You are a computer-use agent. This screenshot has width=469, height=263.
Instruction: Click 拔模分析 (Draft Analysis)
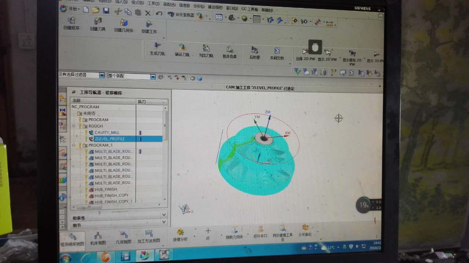point(180,235)
